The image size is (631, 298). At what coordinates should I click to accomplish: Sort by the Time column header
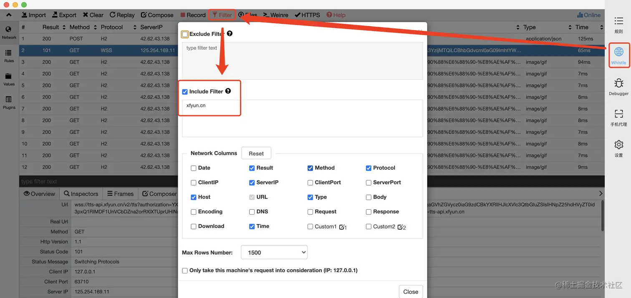pyautogui.click(x=589, y=27)
